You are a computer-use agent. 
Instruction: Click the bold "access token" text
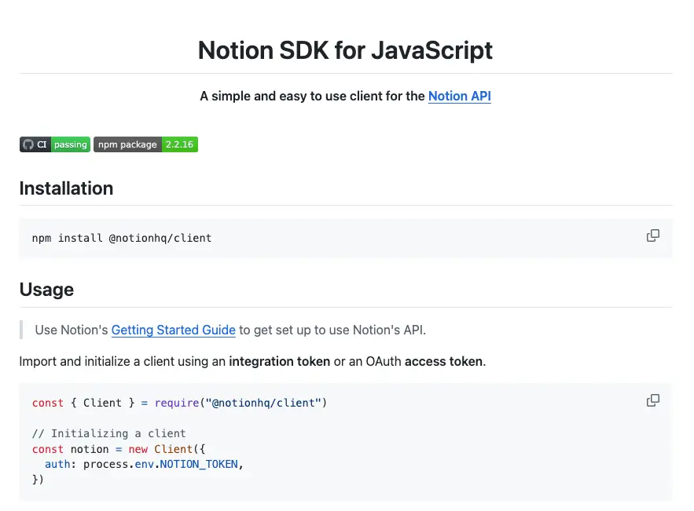443,362
